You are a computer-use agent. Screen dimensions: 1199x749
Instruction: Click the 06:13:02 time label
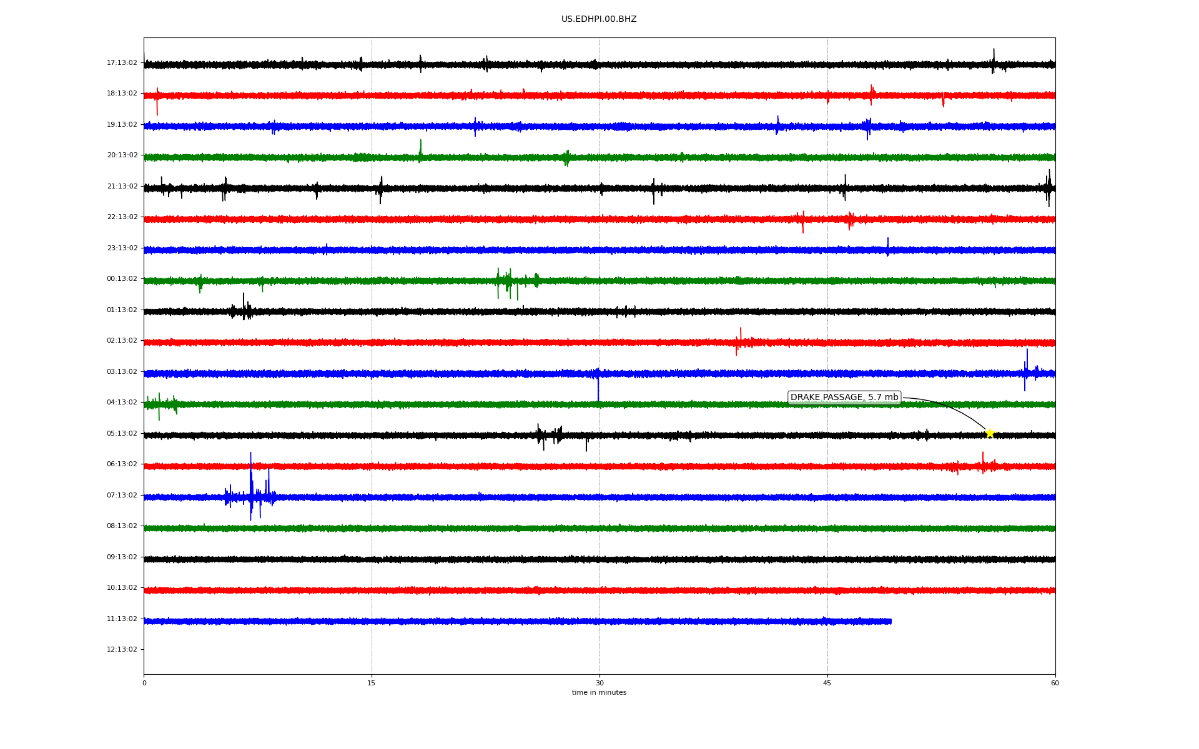(122, 464)
